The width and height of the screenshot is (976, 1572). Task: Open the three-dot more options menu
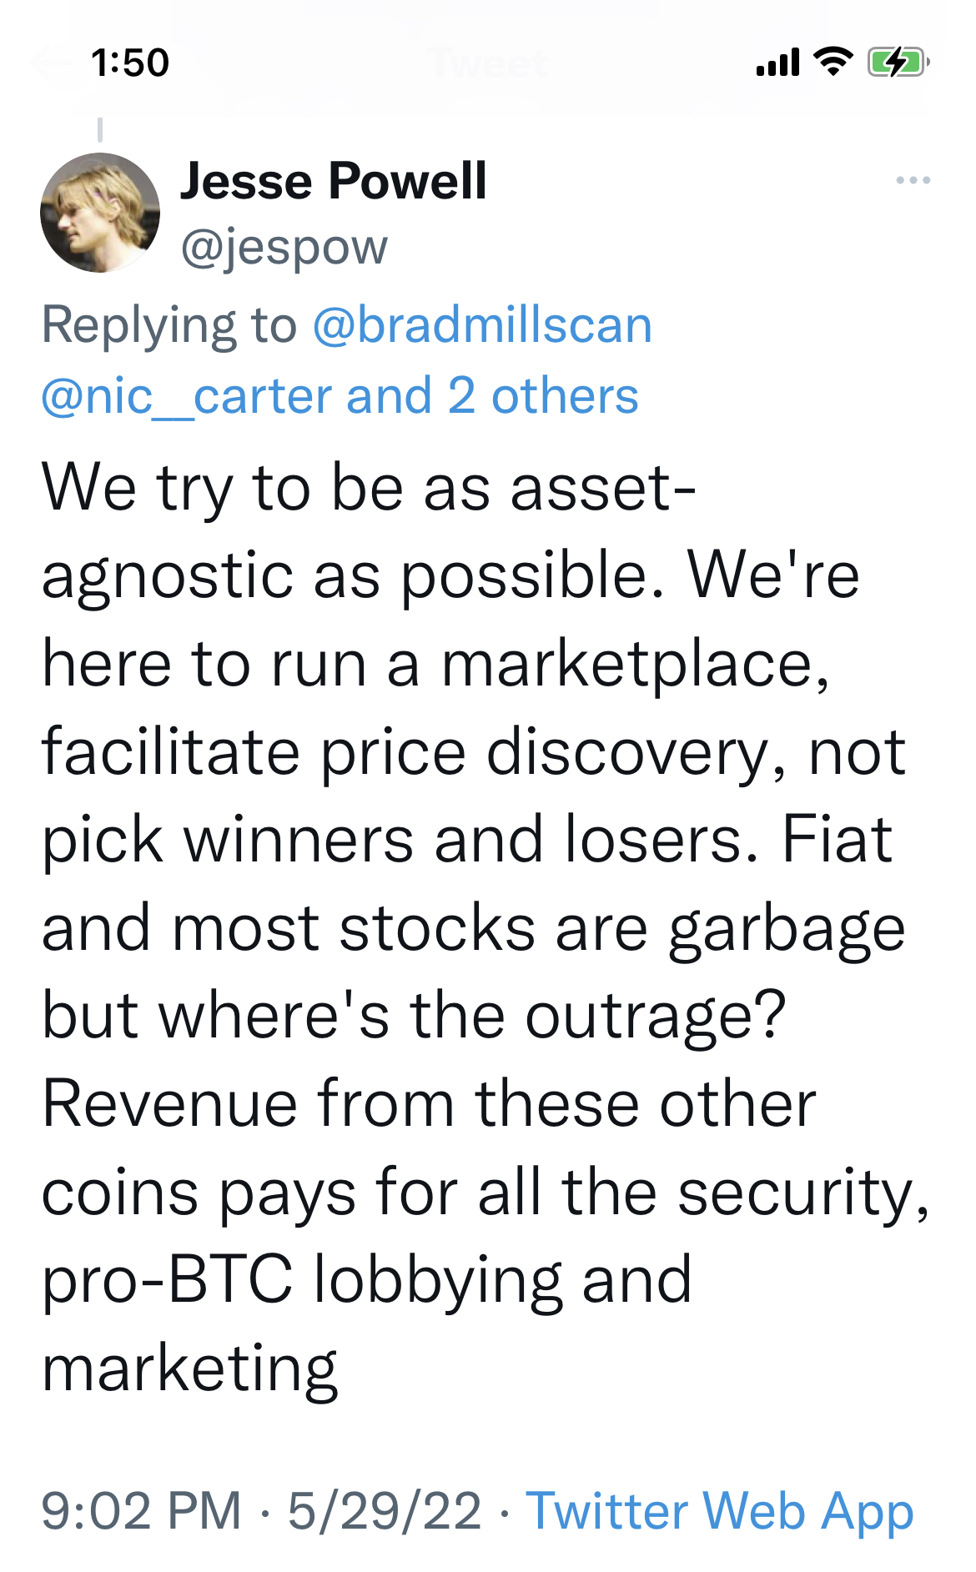coord(913,180)
